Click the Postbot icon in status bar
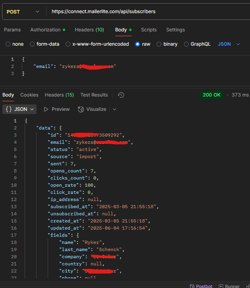The width and height of the screenshot is (250, 288). click(x=192, y=286)
